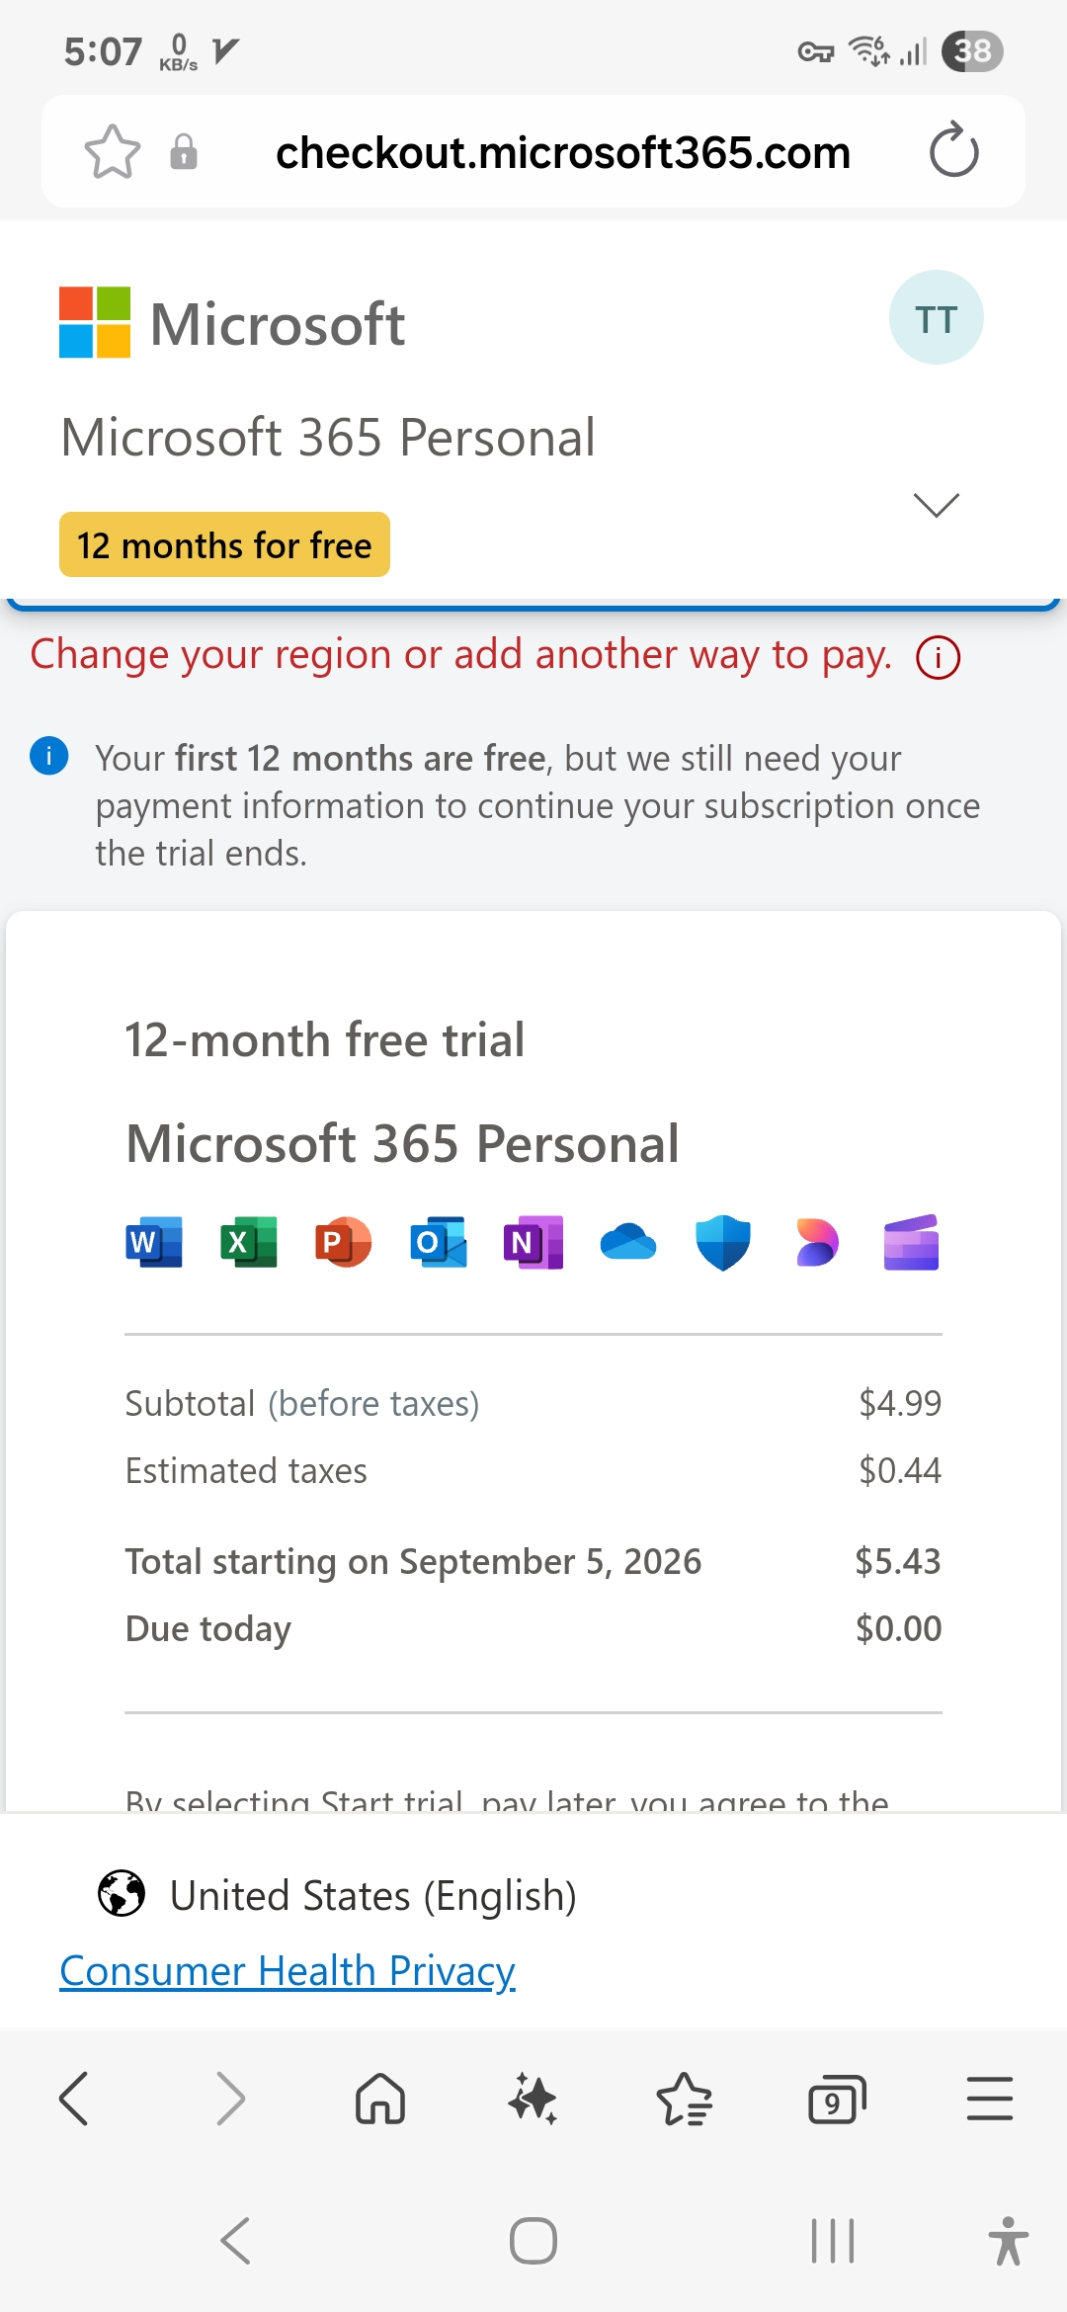This screenshot has height=2312, width=1067.
Task: Open the browser tabs switcher showing 9
Action: coord(836,2099)
